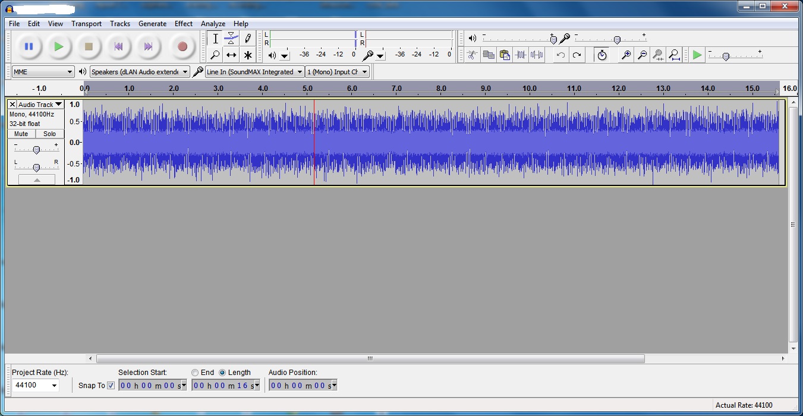Click the Record button
Viewport: 803px width, 416px height.
[182, 46]
